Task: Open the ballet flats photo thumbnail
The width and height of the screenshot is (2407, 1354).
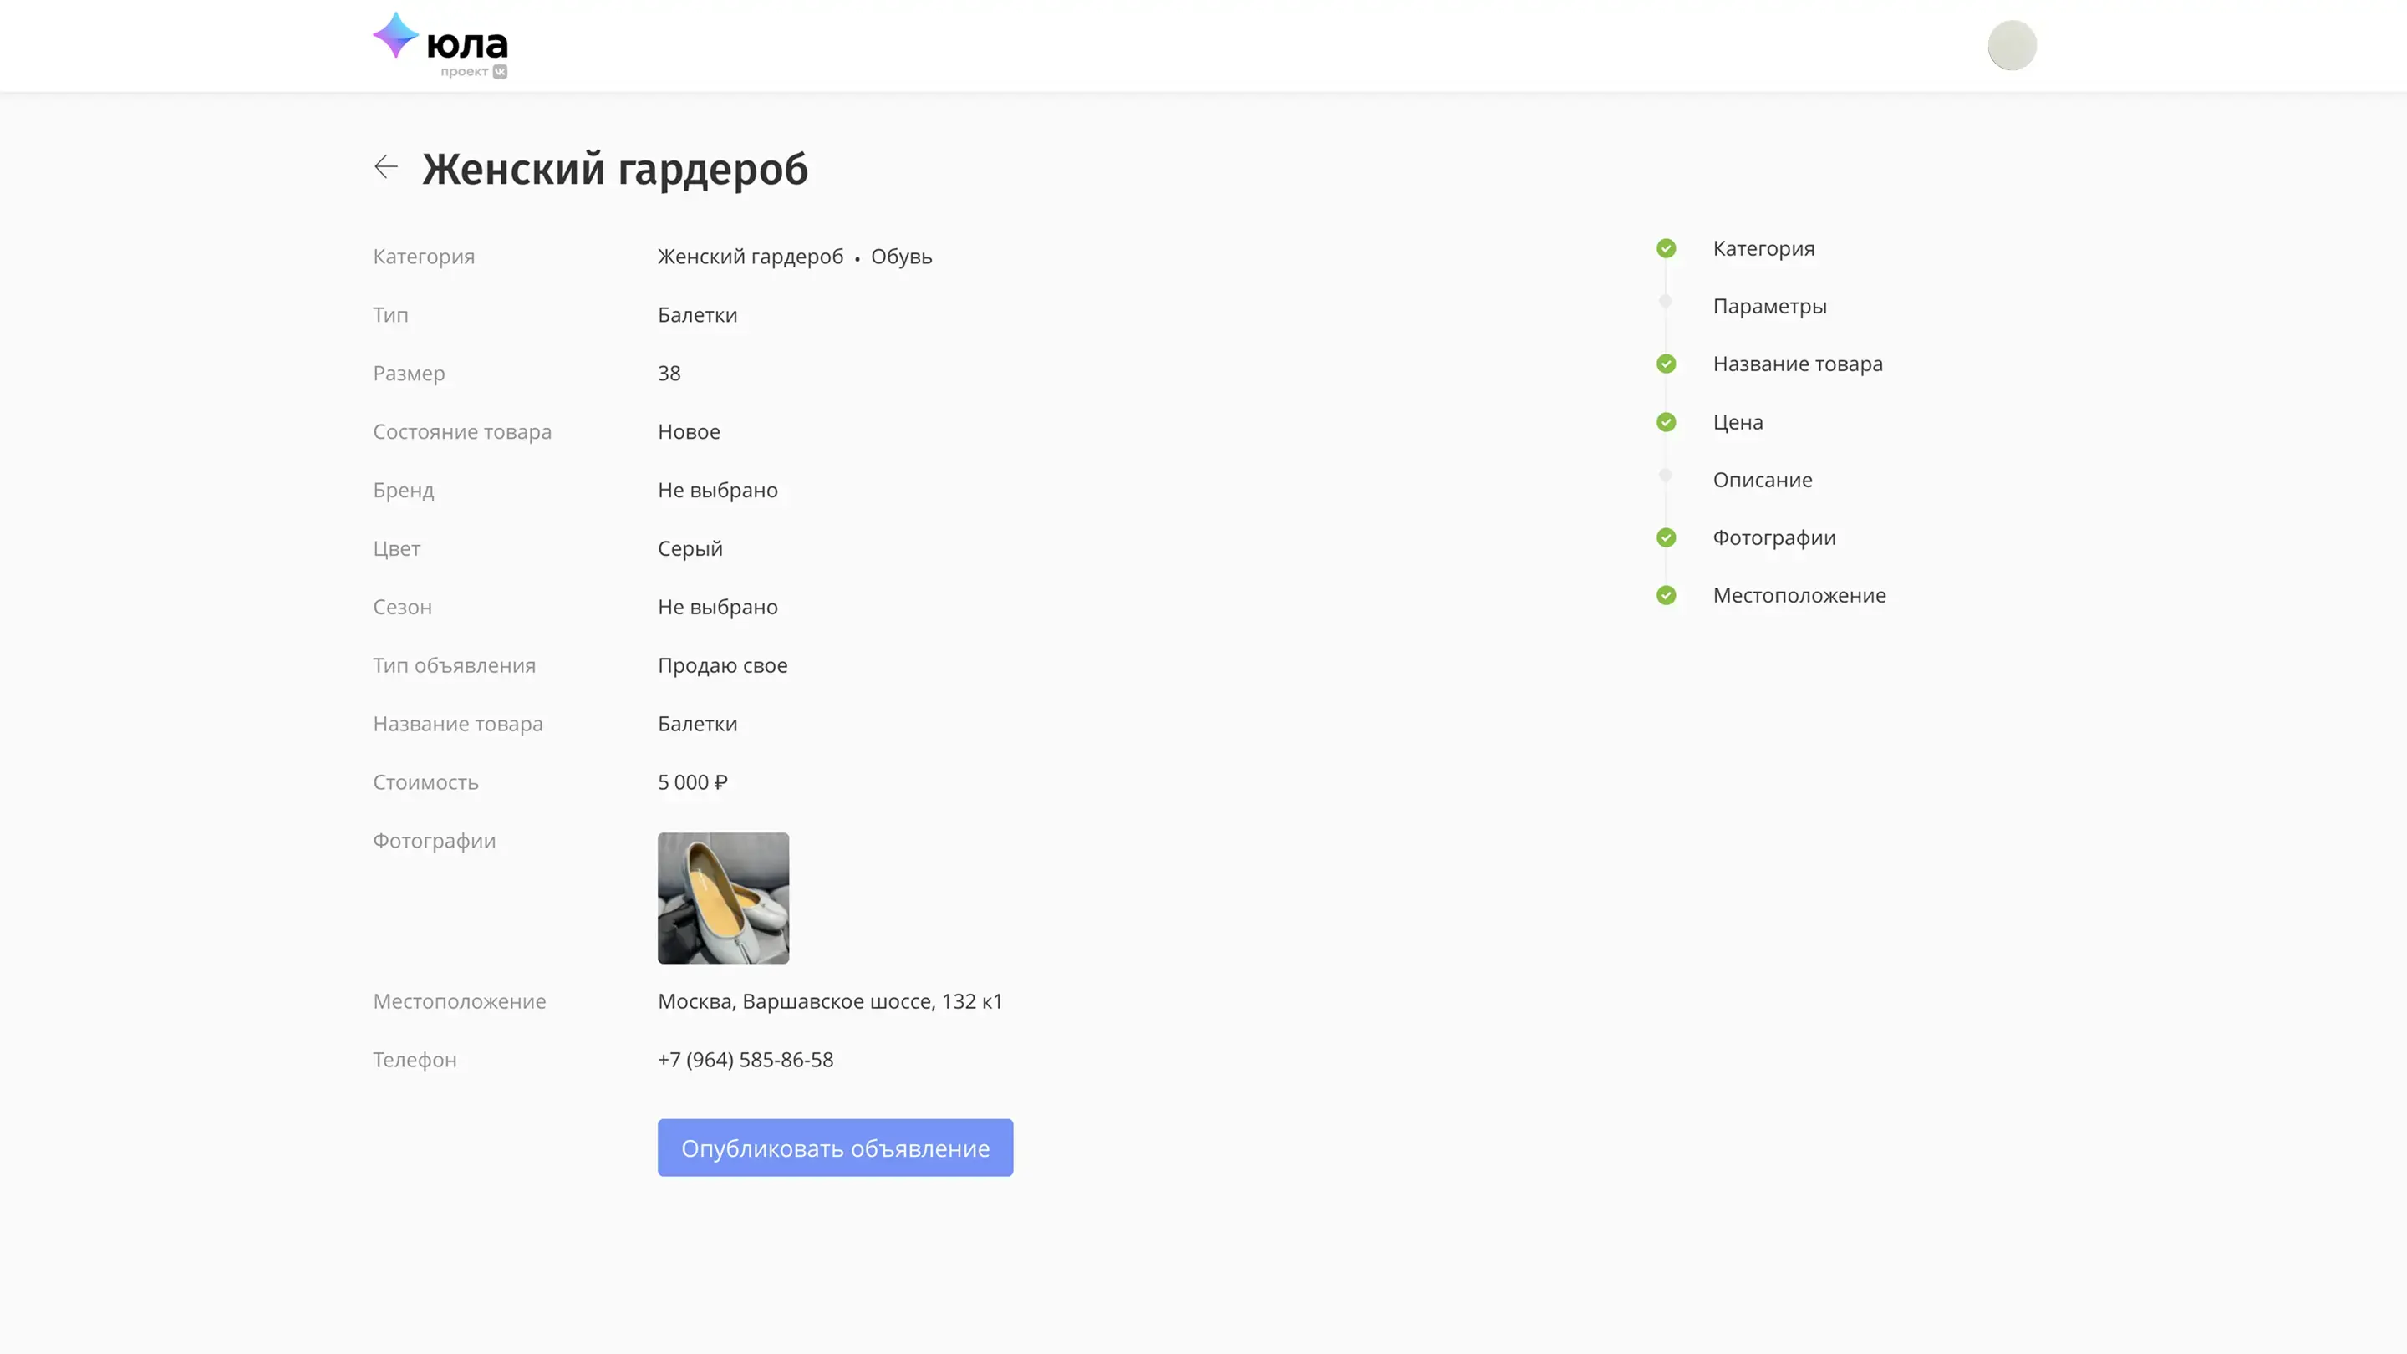Action: coord(723,898)
